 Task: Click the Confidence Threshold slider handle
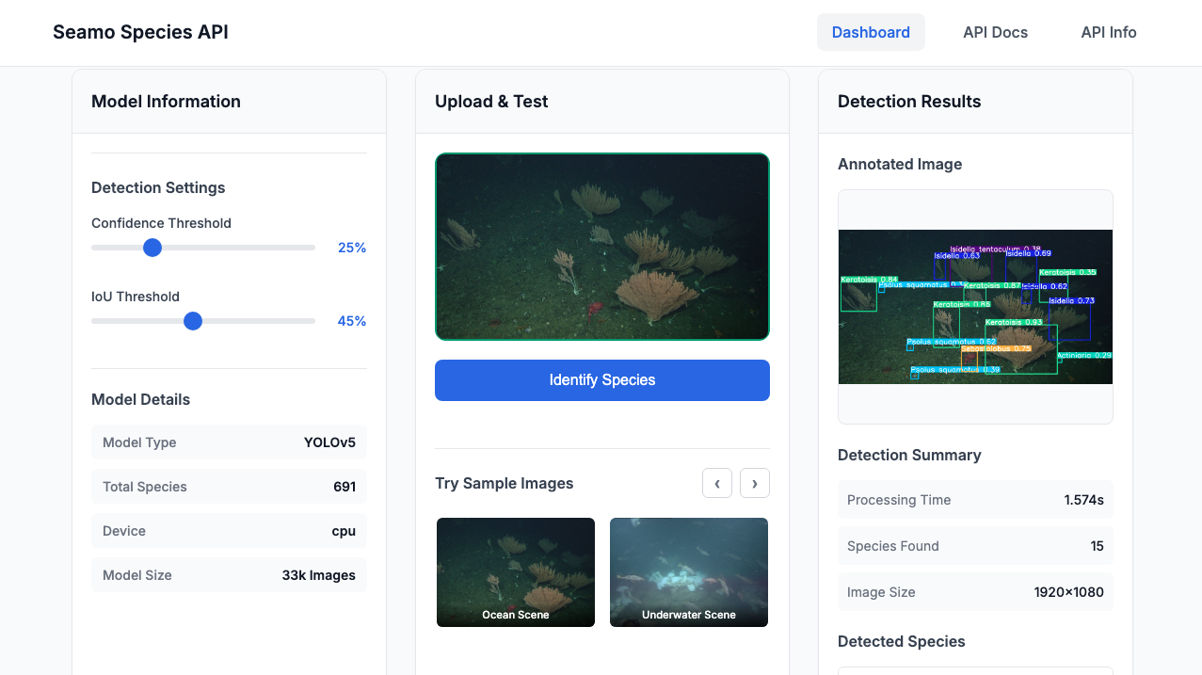coord(152,248)
